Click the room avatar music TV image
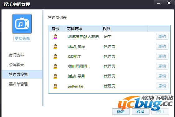 [x=22, y=24]
